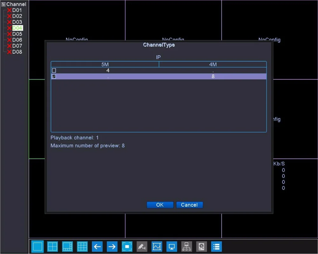Go to previous page with left arrow
Screen dimensions: 318x254
[x=97, y=246]
